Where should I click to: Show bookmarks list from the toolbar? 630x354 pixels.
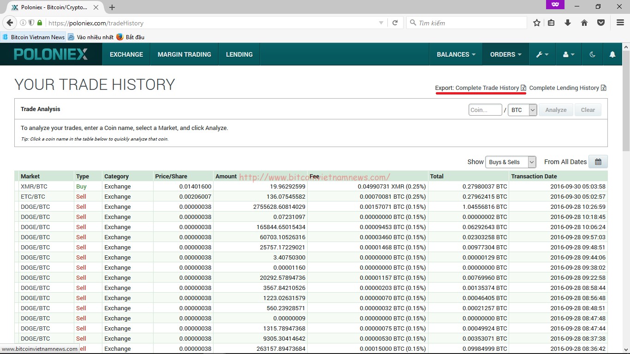(551, 23)
